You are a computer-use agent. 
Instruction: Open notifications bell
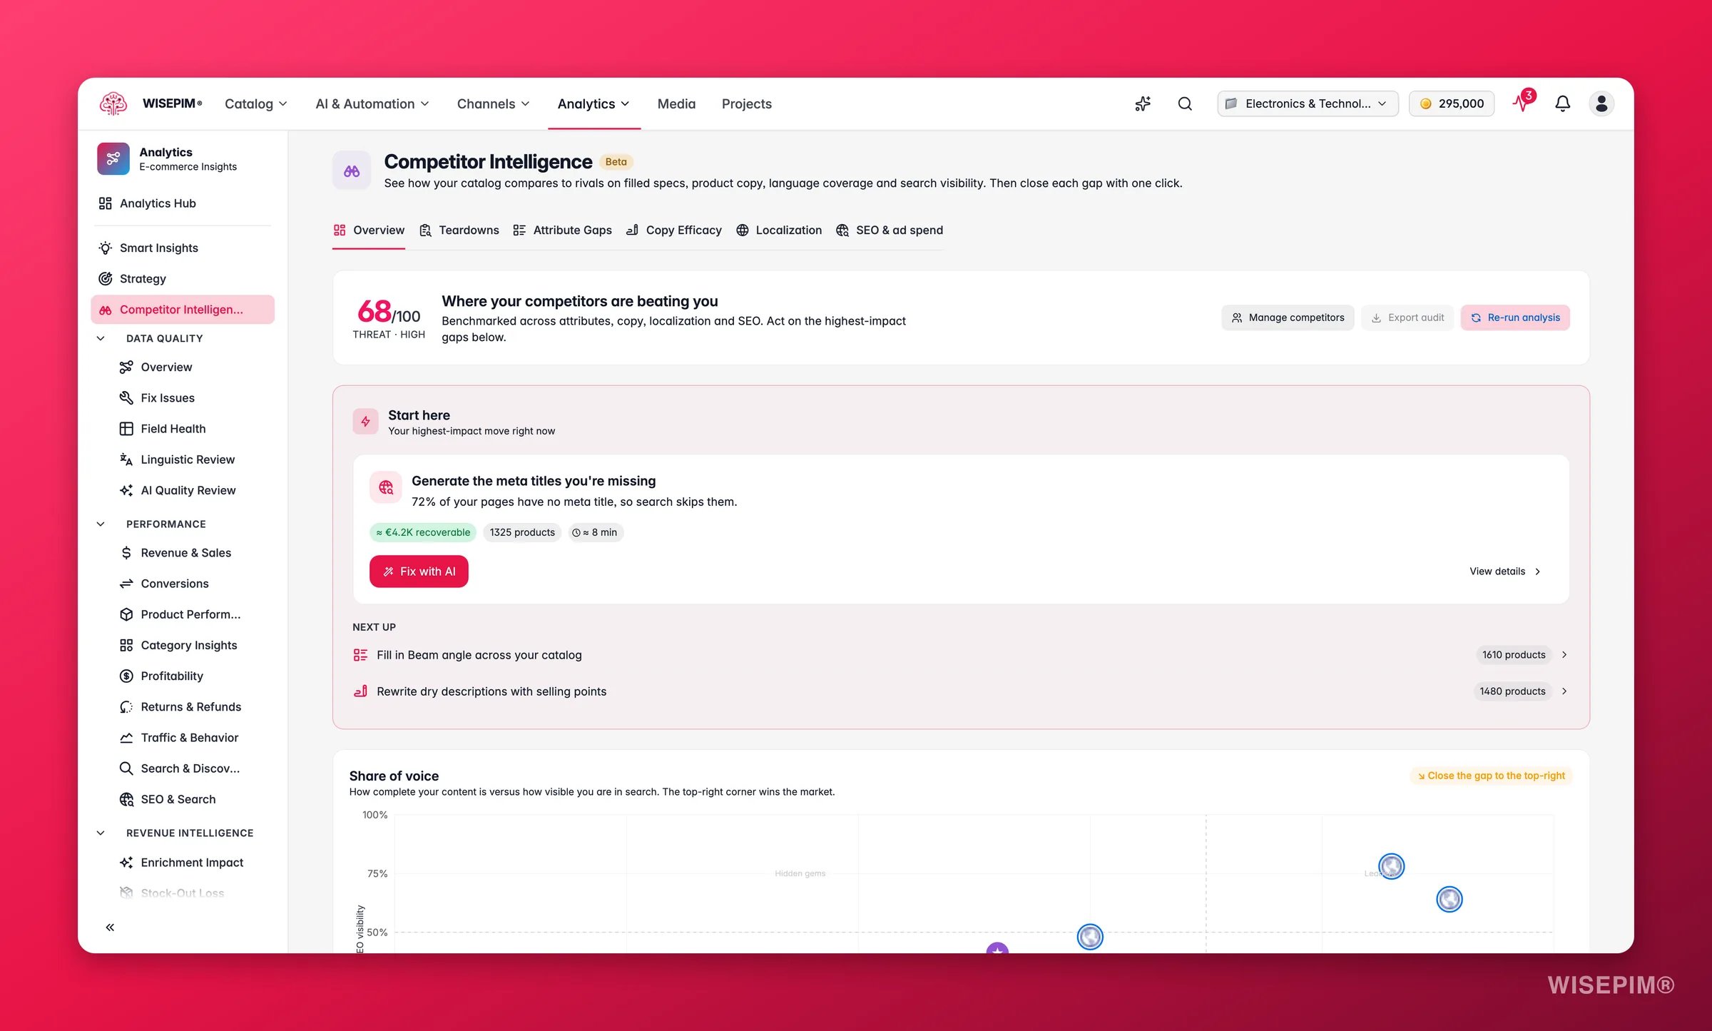click(x=1562, y=103)
